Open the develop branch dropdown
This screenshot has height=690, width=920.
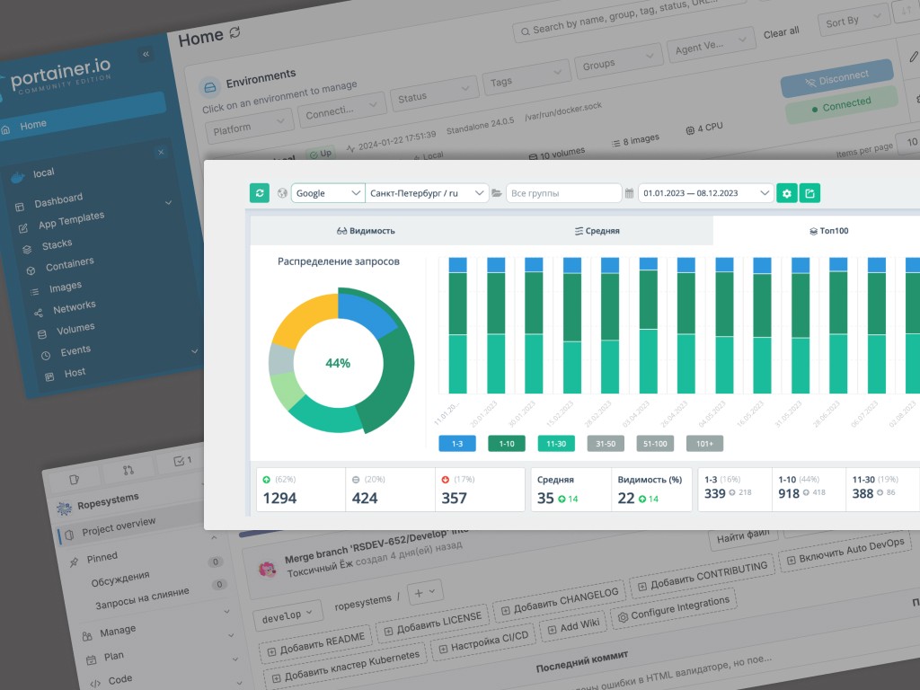[x=287, y=616]
